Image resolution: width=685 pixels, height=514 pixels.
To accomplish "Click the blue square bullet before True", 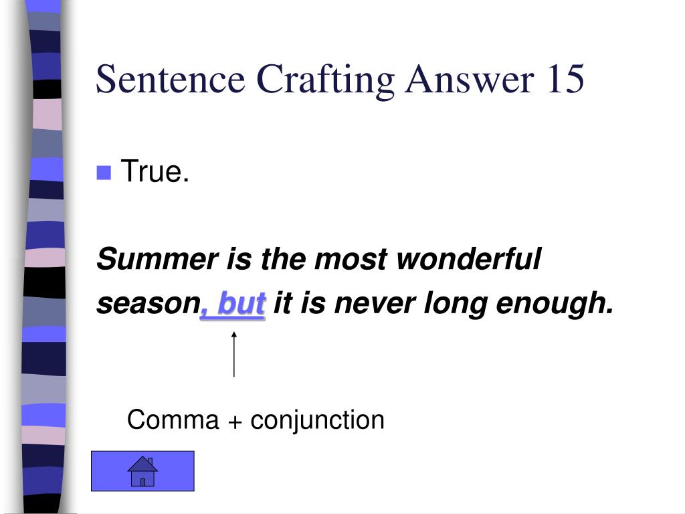I will (104, 173).
